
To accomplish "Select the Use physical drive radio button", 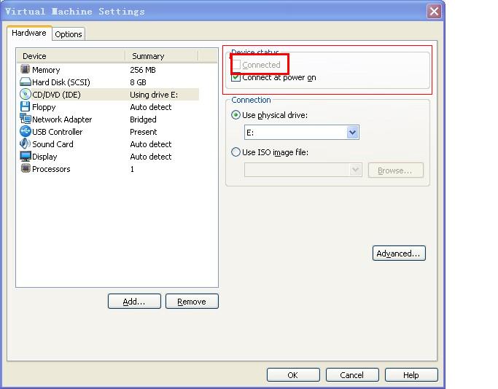I will pos(236,115).
